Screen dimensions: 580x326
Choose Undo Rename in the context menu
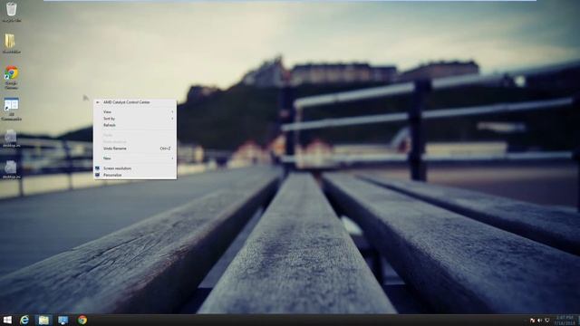(x=135, y=149)
